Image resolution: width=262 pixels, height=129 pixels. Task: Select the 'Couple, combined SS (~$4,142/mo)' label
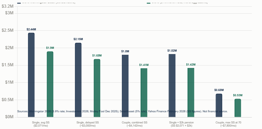[x=135, y=124]
